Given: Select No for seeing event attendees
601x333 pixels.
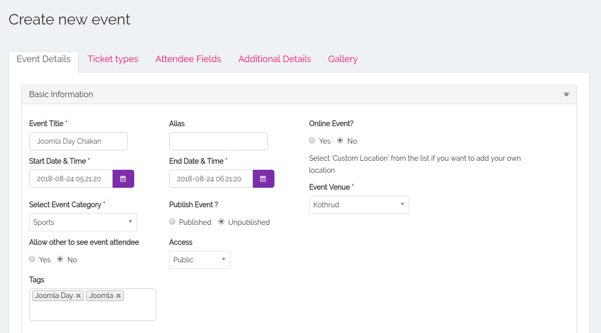Looking at the screenshot, I should pyautogui.click(x=61, y=259).
